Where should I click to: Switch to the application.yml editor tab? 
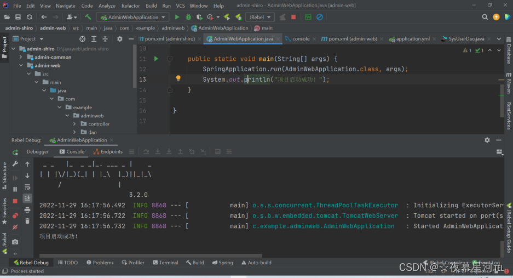coord(412,39)
